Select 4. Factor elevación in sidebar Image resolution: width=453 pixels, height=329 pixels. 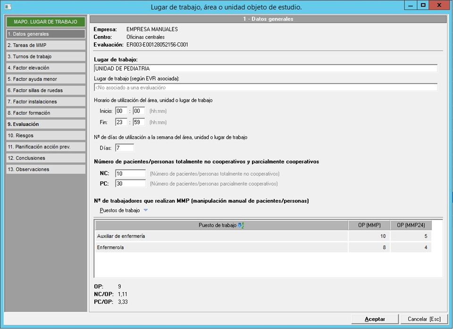pos(46,68)
